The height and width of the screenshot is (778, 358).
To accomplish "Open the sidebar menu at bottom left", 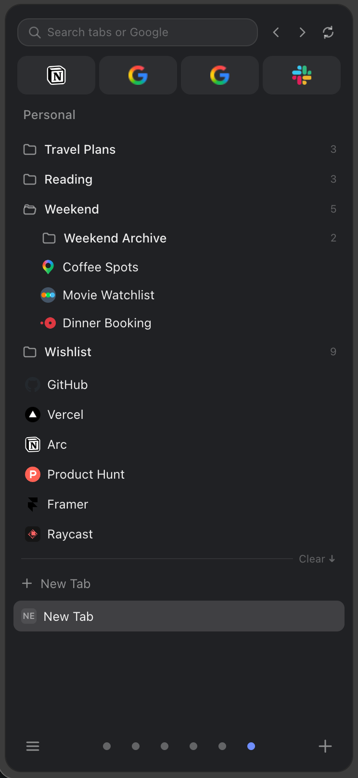I will (x=33, y=746).
